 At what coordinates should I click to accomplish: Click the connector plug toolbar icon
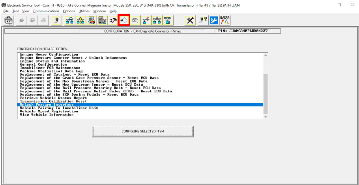click(x=56, y=20)
